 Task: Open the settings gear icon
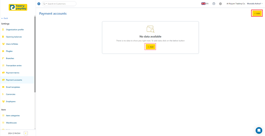(220, 4)
